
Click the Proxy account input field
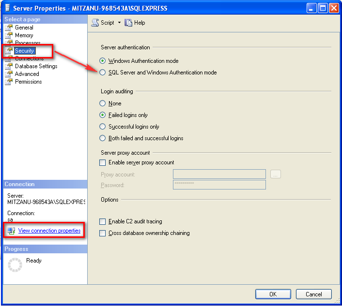219,174
